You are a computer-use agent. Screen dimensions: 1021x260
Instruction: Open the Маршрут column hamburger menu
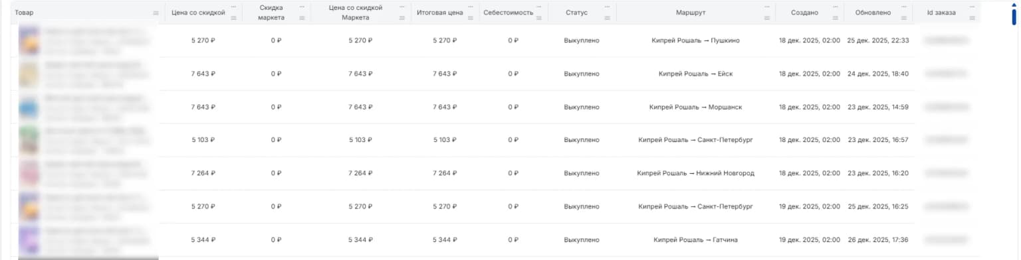tap(766, 18)
